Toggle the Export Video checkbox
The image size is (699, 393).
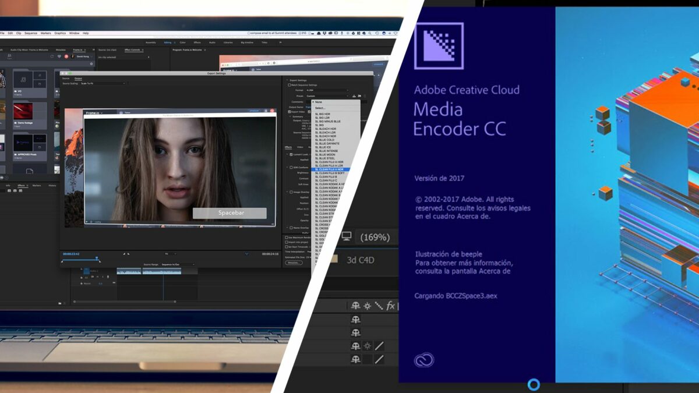pyautogui.click(x=290, y=112)
